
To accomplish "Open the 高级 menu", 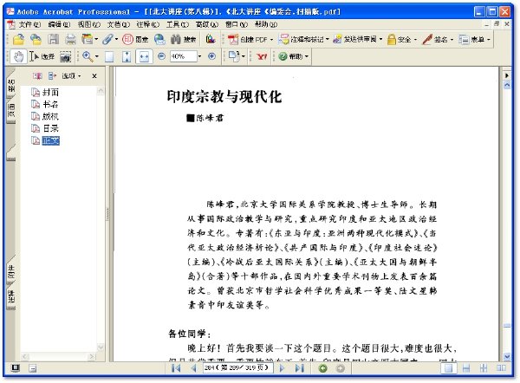I will coord(206,24).
